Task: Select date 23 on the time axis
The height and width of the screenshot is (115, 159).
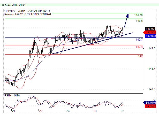Action: point(68,111)
